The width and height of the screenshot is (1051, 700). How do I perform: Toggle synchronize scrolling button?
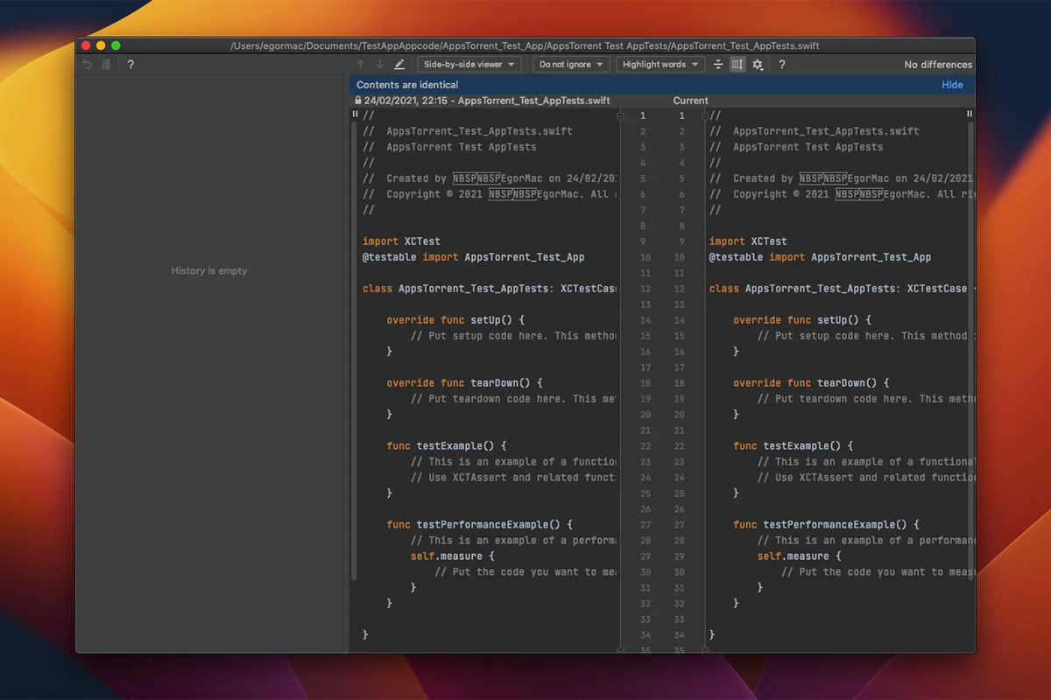[737, 65]
